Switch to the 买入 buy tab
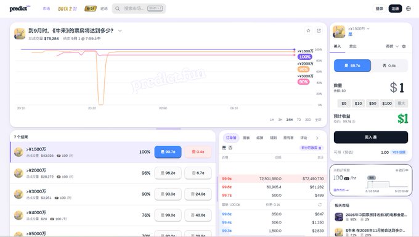Screen dimensions: 419x237 (x=337, y=46)
